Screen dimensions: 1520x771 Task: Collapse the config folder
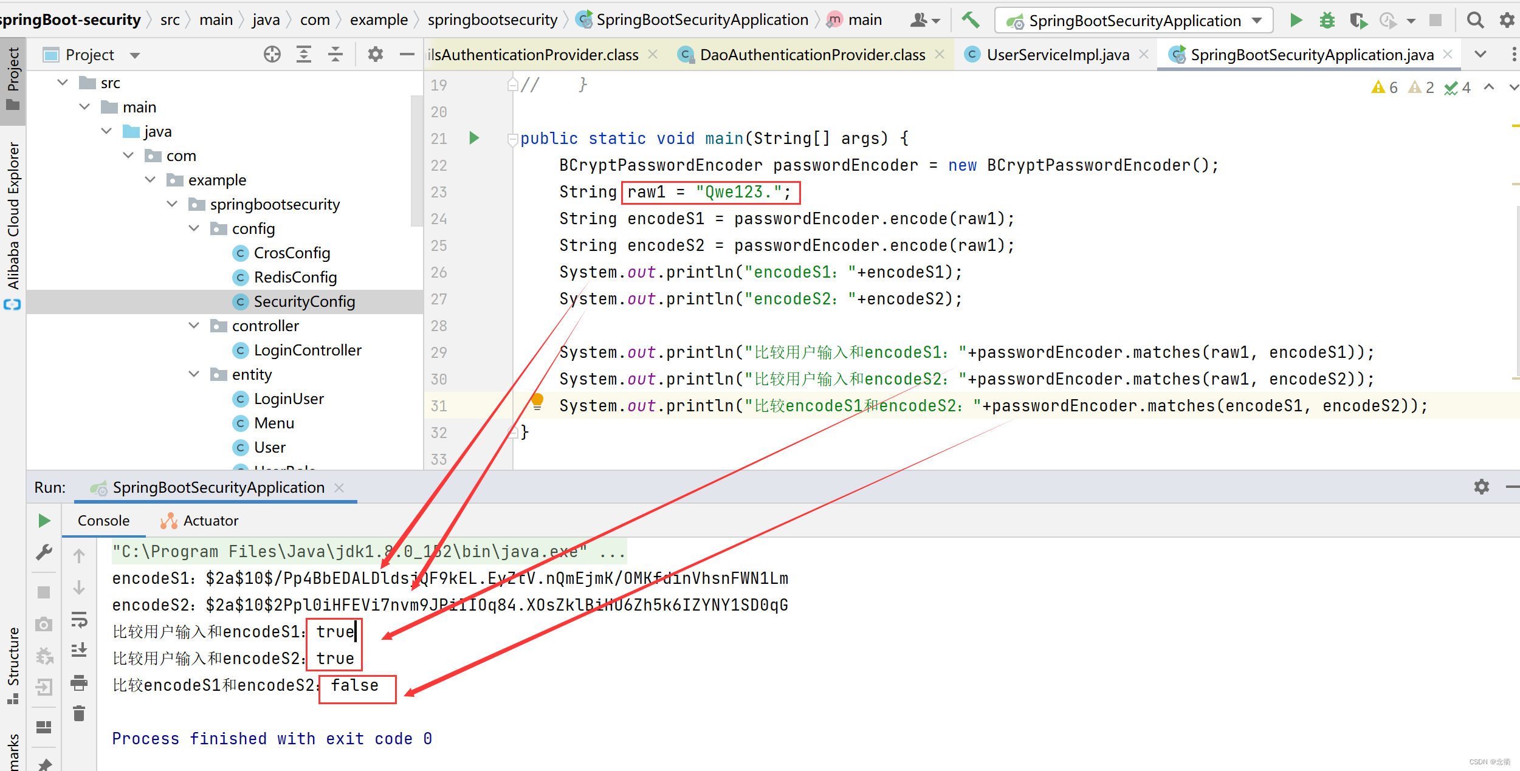194,228
